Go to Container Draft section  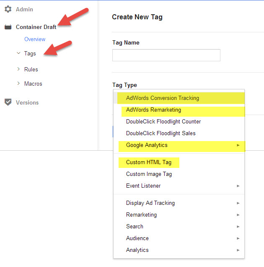36,27
